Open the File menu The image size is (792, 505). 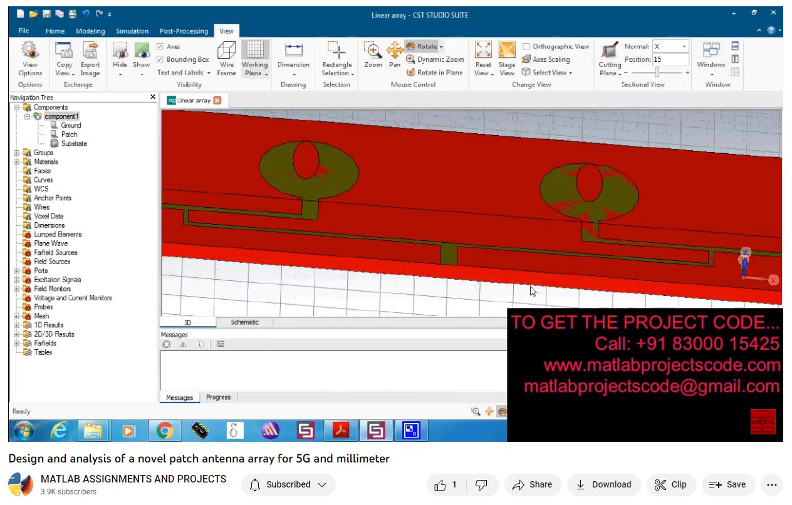[23, 31]
